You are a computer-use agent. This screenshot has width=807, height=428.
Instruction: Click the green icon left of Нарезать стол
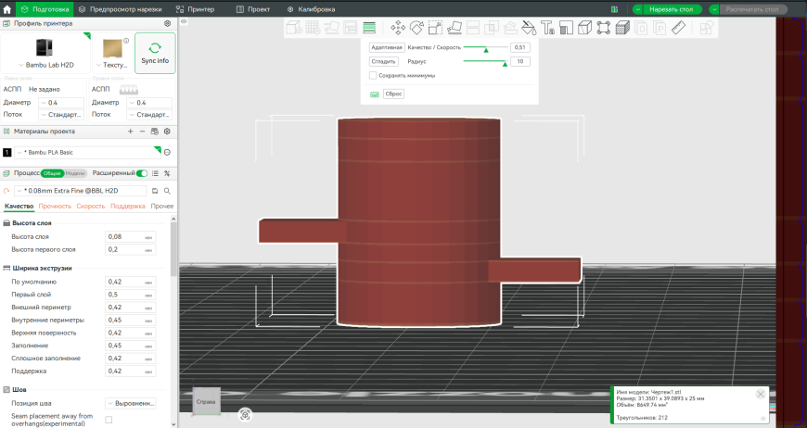pyautogui.click(x=614, y=9)
